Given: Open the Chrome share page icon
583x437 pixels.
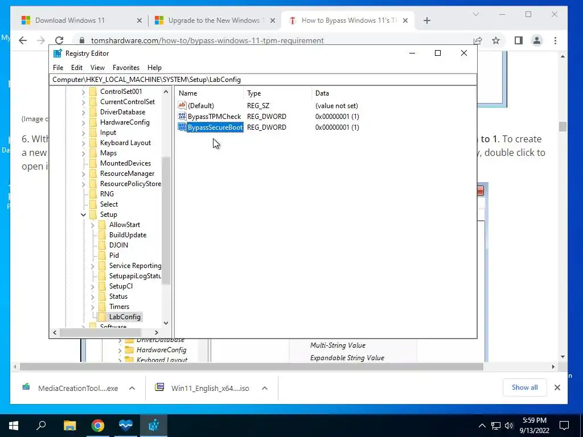Looking at the screenshot, I should (x=478, y=40).
